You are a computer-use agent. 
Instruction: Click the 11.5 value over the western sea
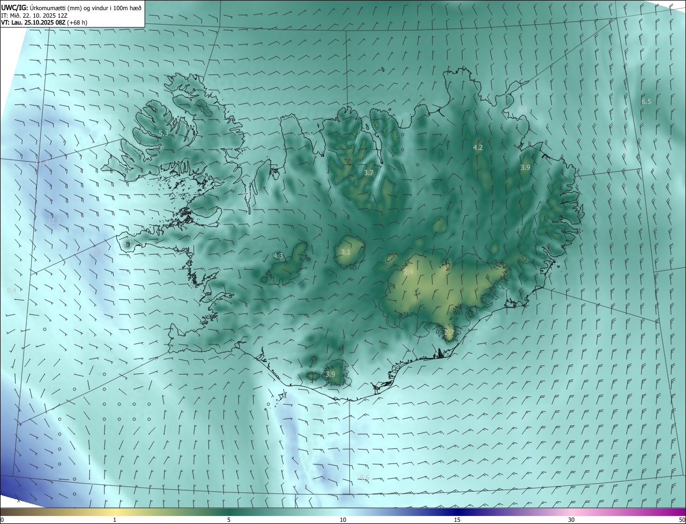coord(54,220)
